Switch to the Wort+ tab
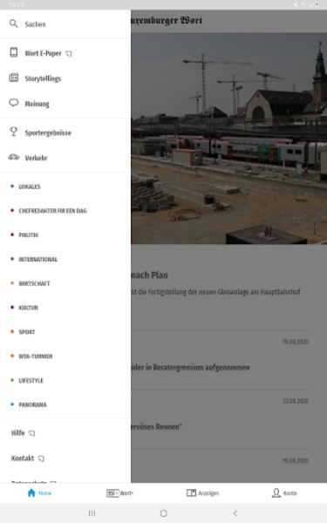This screenshot has width=327, height=523. [x=119, y=493]
